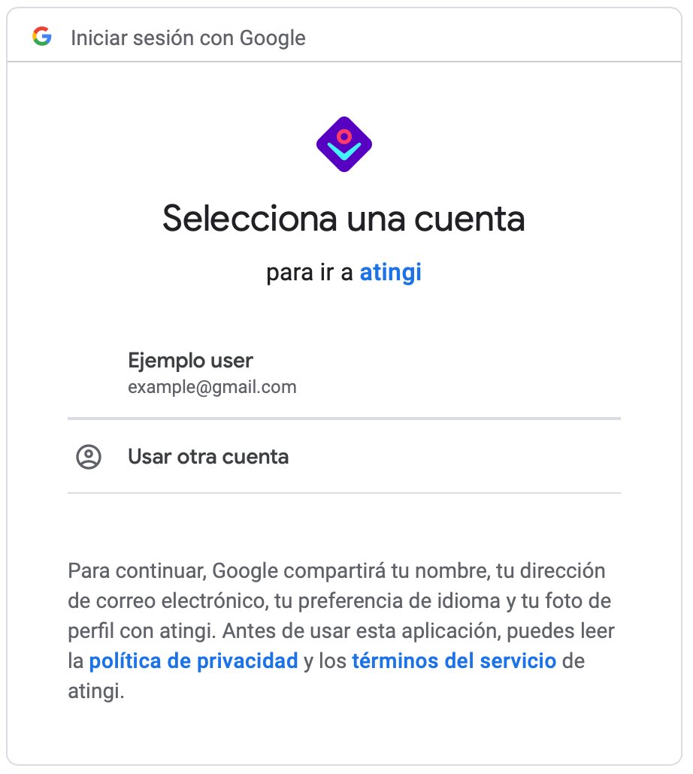Click the cyan chevron in atingi logo

pyautogui.click(x=344, y=150)
